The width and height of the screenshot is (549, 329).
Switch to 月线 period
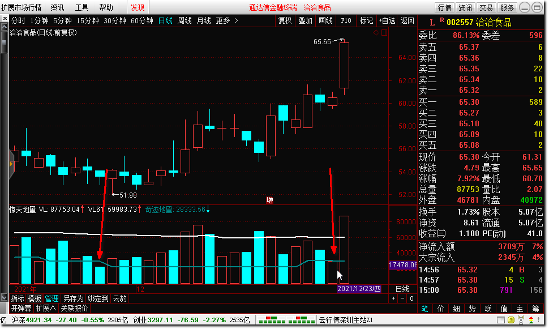pyautogui.click(x=204, y=21)
